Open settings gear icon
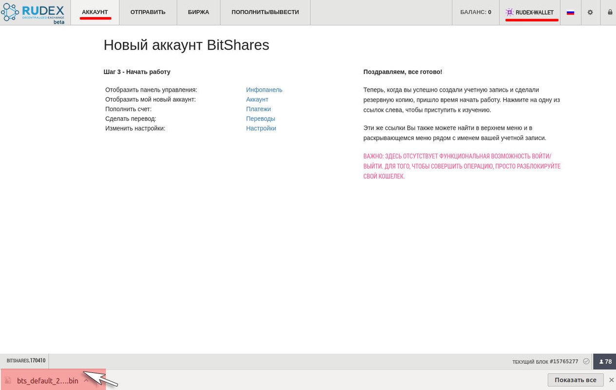The width and height of the screenshot is (616, 390). coord(590,12)
